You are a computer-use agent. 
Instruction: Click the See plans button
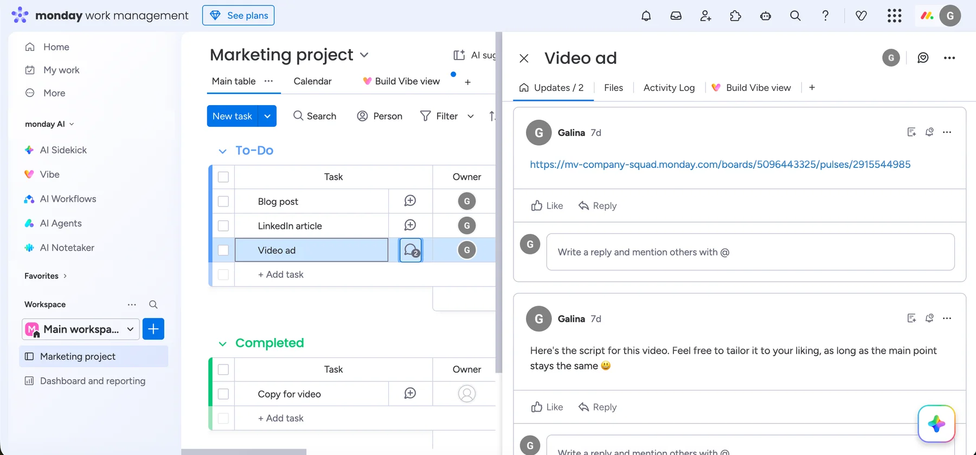click(239, 15)
